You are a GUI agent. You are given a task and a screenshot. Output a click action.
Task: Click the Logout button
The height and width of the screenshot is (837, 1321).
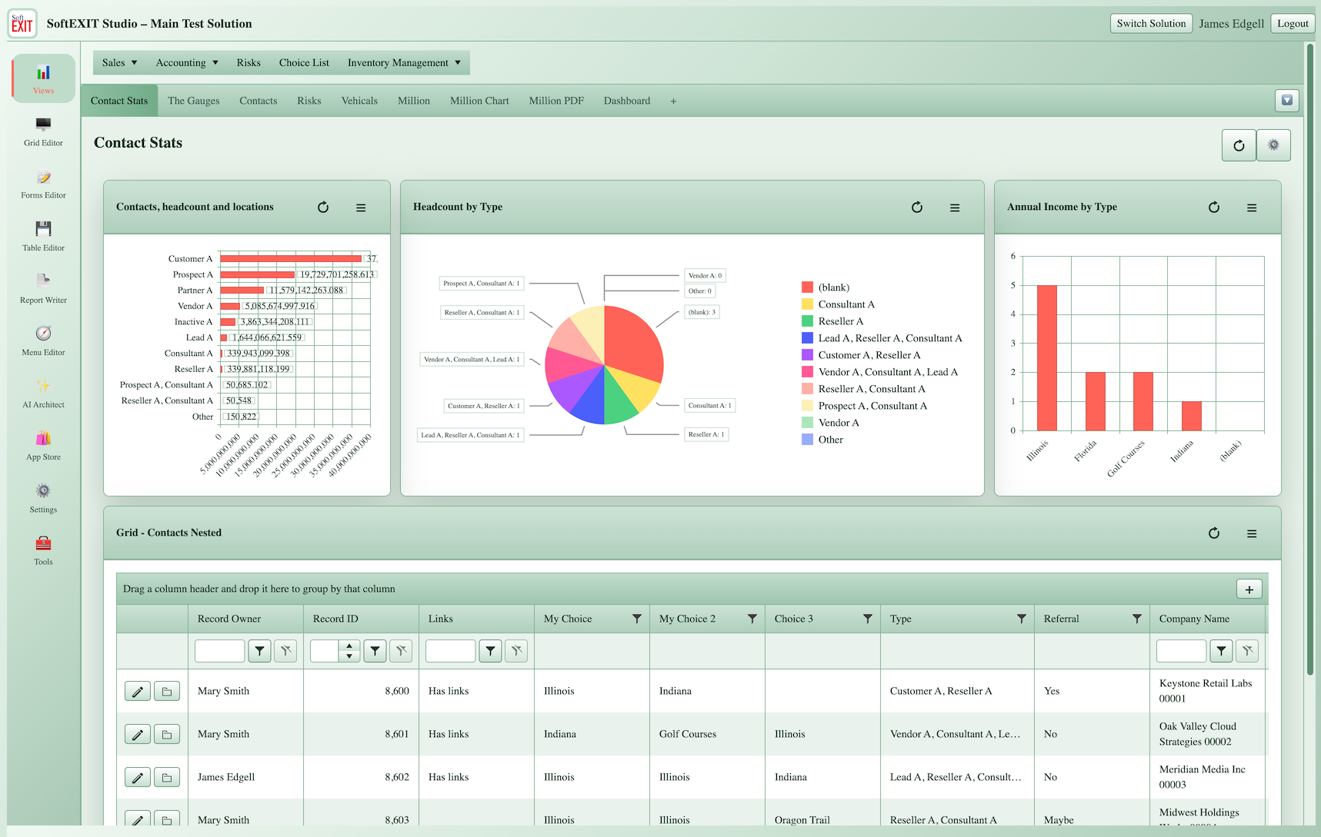(1293, 24)
